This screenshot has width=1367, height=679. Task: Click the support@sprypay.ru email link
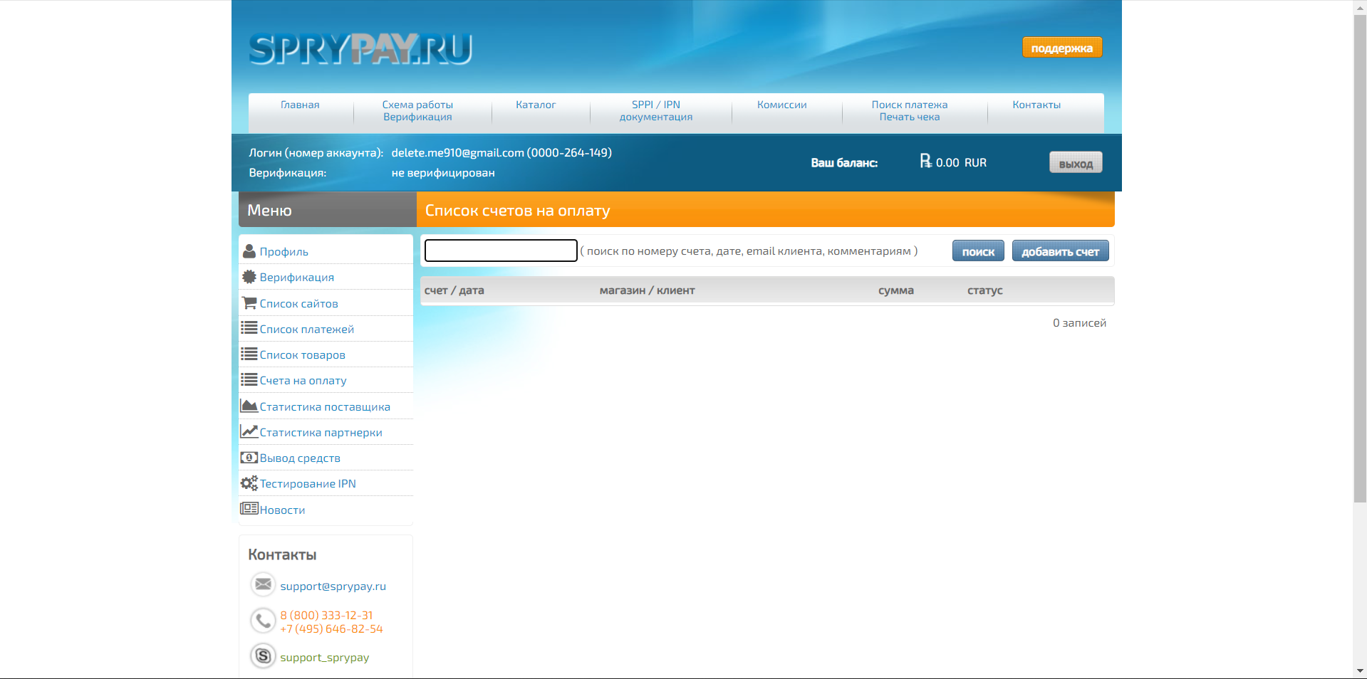point(333,586)
